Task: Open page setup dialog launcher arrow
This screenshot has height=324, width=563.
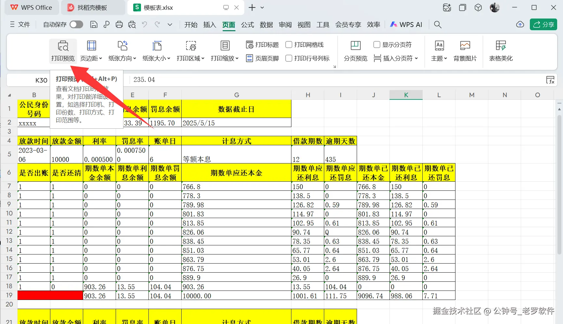Action: (334, 67)
